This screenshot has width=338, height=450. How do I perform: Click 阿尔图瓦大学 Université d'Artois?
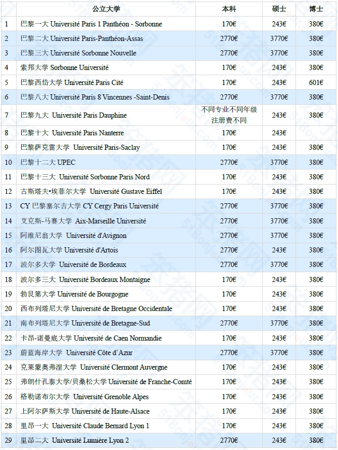point(69,250)
